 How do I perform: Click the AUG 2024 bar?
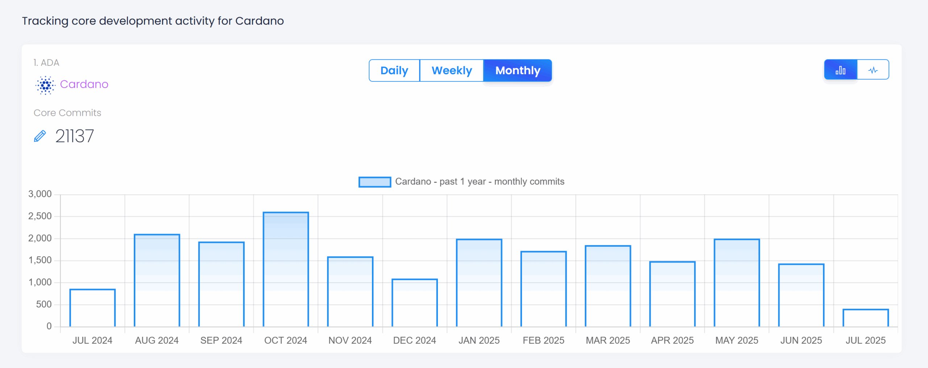click(x=157, y=281)
